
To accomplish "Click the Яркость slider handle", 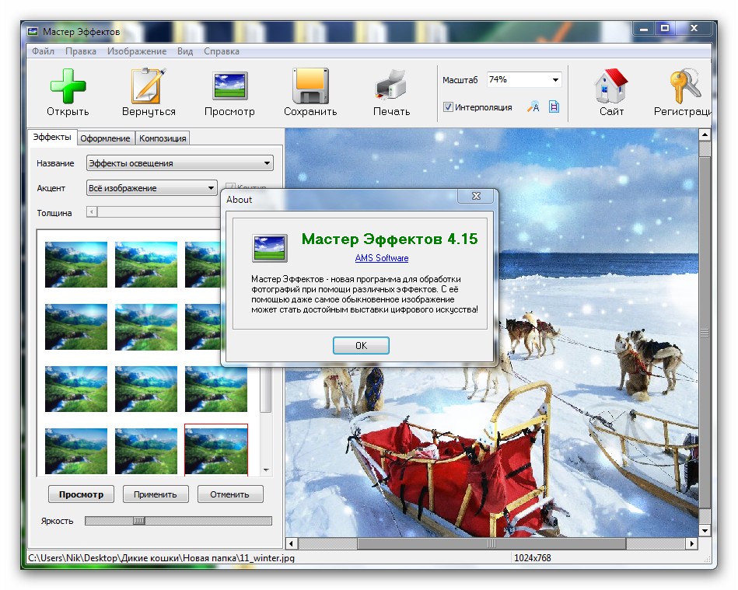I will click(138, 521).
